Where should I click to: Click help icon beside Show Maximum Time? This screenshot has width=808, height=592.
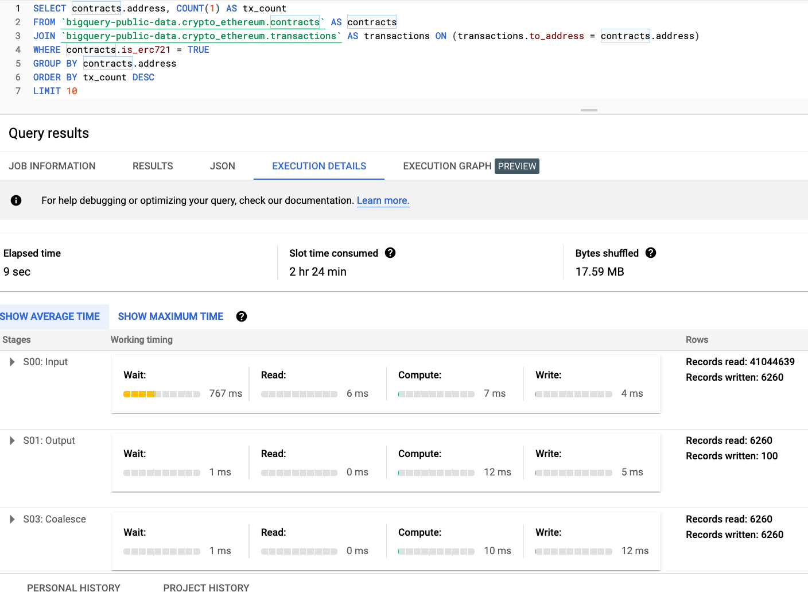242,316
